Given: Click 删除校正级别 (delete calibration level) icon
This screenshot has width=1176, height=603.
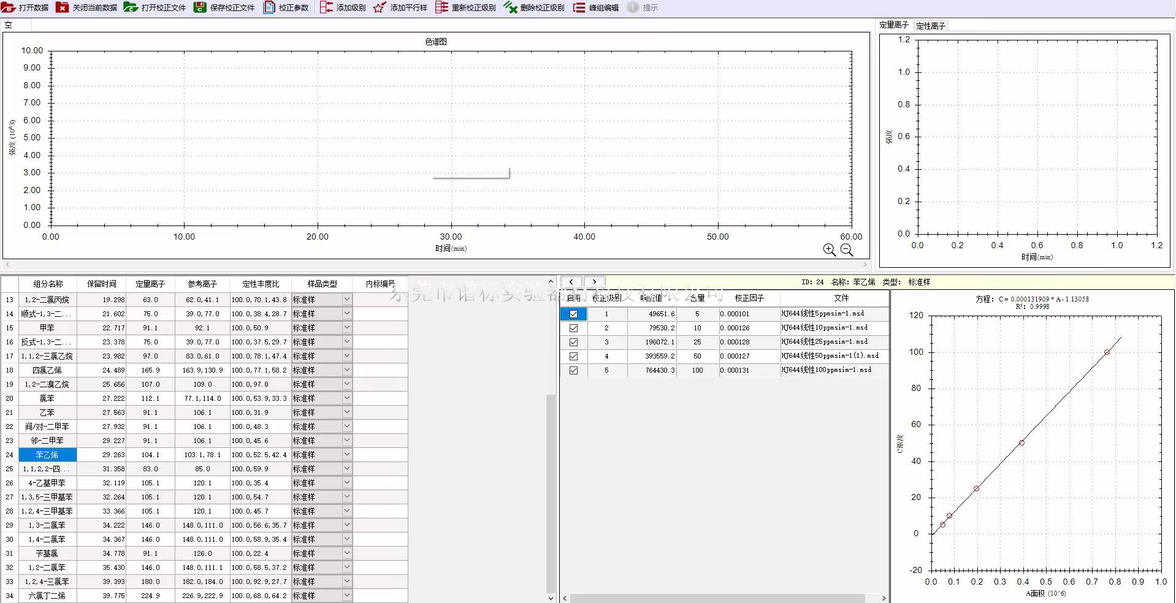Looking at the screenshot, I should point(510,7).
